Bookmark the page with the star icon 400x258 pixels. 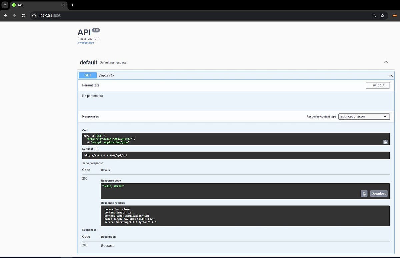pos(382,15)
